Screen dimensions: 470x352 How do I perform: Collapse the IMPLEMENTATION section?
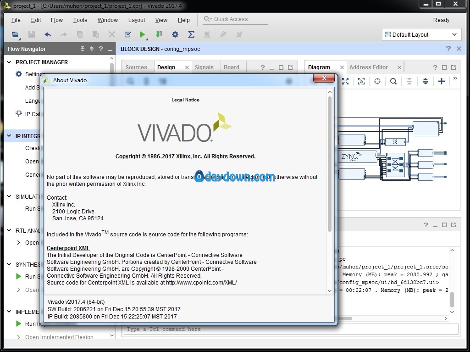pos(9,312)
